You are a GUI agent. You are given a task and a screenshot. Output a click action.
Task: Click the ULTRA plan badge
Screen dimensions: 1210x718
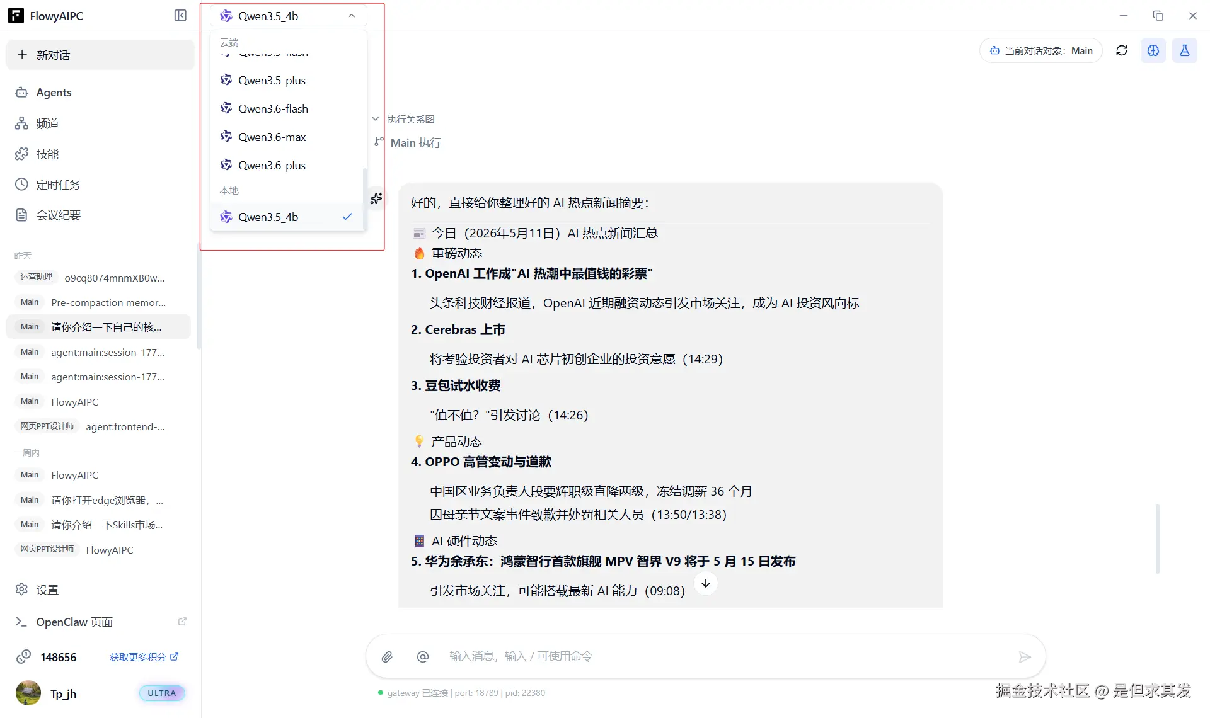[x=162, y=693]
